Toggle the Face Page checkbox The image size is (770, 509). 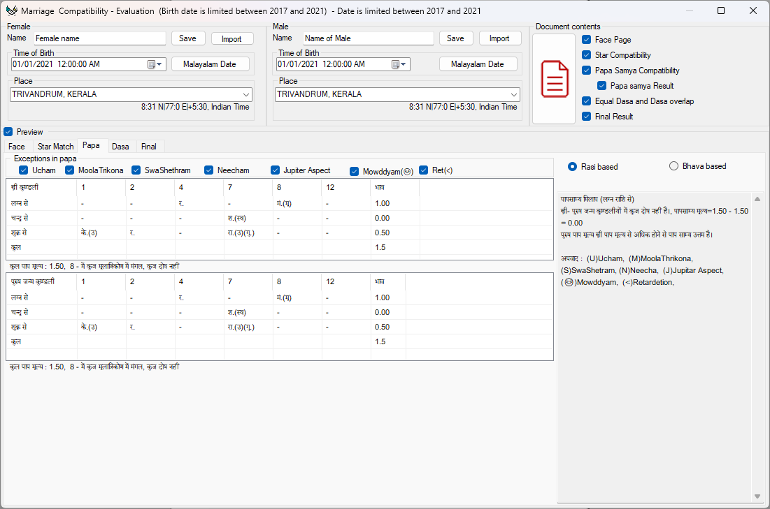586,40
